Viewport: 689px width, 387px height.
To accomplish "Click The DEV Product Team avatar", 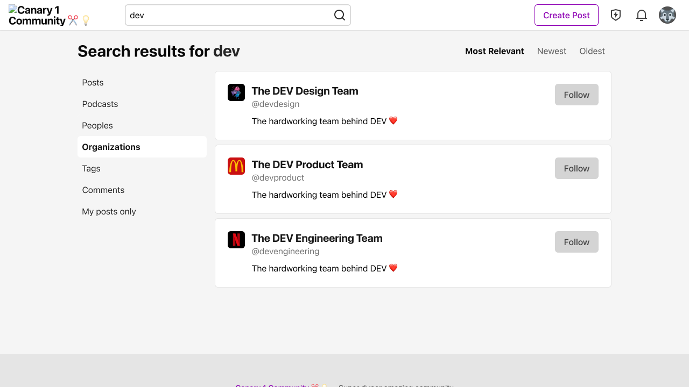I will point(236,166).
